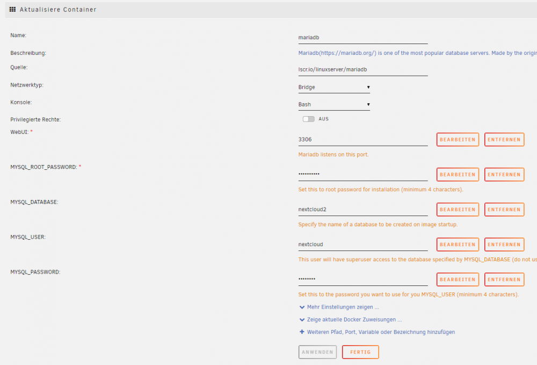Focus the MYSQL_DATABASE field nextcloud2
Screen dimensions: 537x365
[362, 210]
